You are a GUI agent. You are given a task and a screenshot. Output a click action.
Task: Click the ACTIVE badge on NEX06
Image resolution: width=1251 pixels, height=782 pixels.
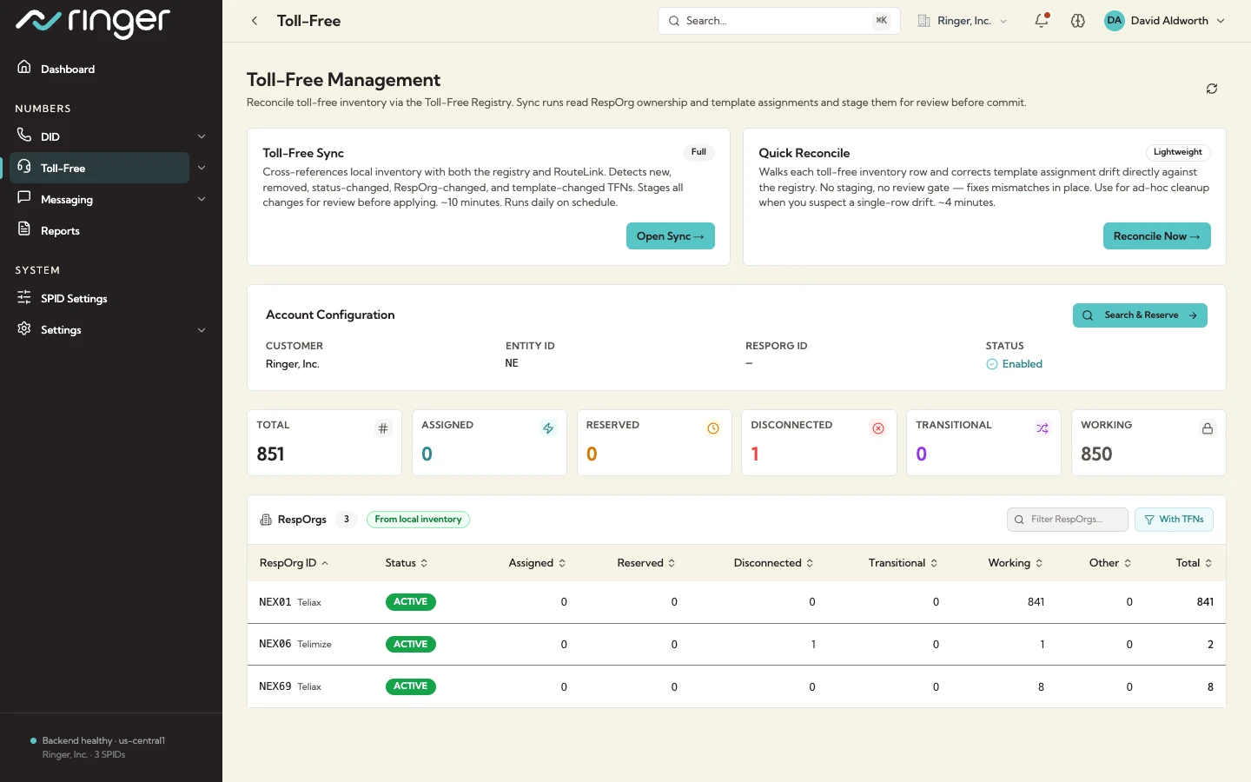pyautogui.click(x=410, y=645)
